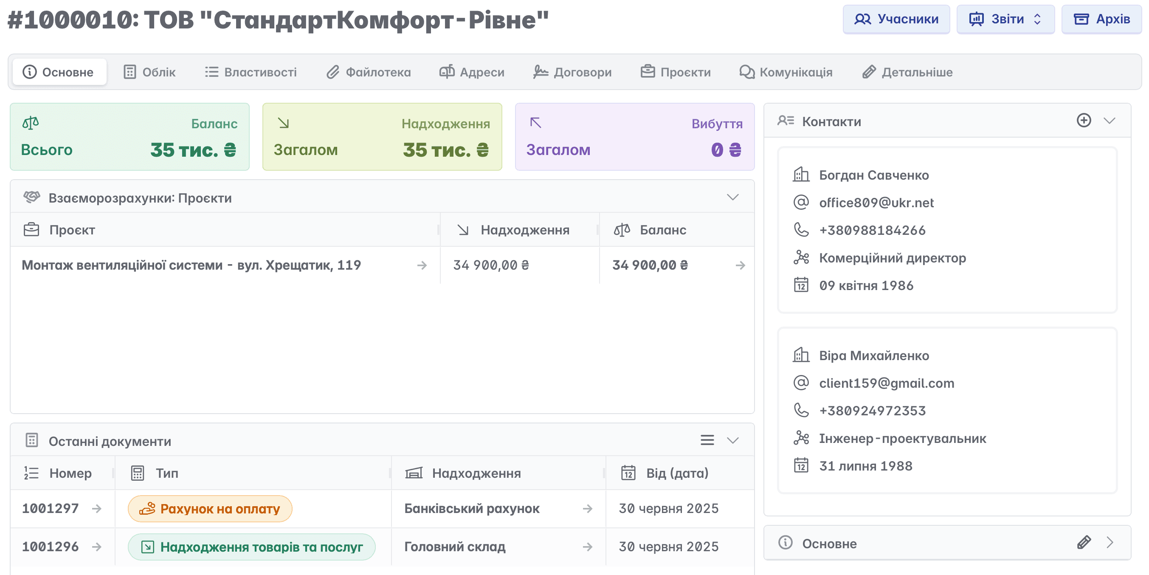
Task: Click the add contact plus icon
Action: point(1084,121)
